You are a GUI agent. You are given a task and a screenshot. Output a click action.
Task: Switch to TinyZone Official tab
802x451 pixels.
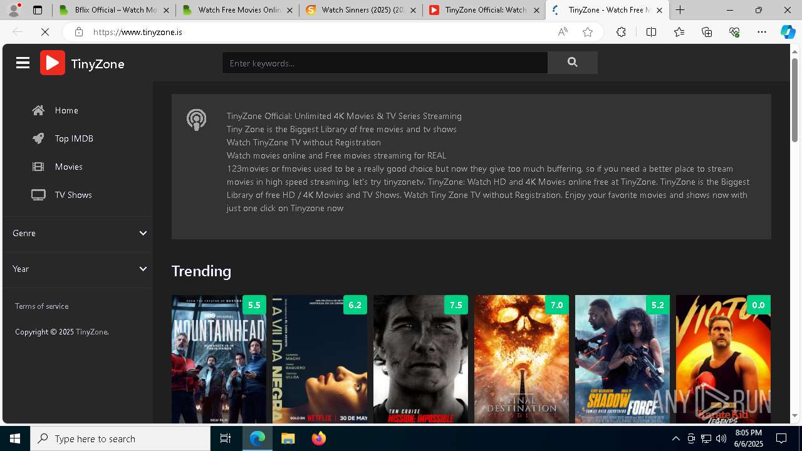pos(484,10)
